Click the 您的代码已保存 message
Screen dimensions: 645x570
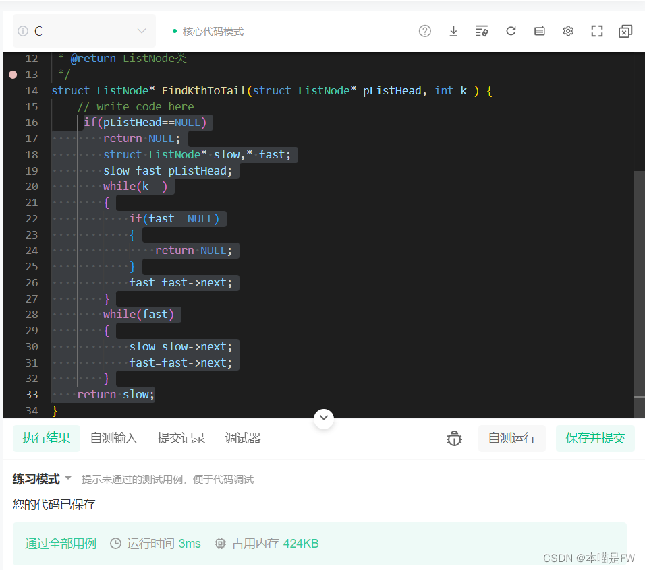point(54,504)
